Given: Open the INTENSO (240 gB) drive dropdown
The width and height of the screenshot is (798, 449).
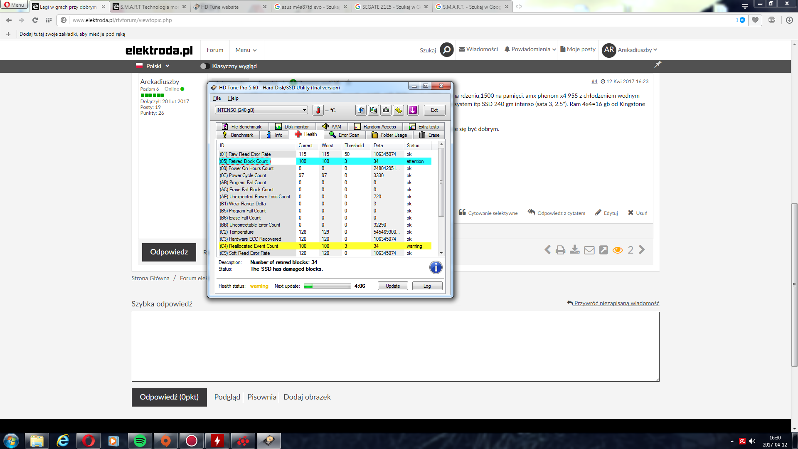Looking at the screenshot, I should (x=261, y=110).
